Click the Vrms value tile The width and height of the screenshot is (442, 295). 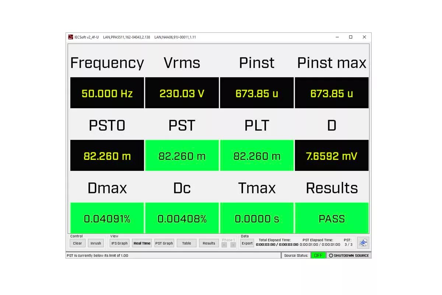pyautogui.click(x=182, y=93)
